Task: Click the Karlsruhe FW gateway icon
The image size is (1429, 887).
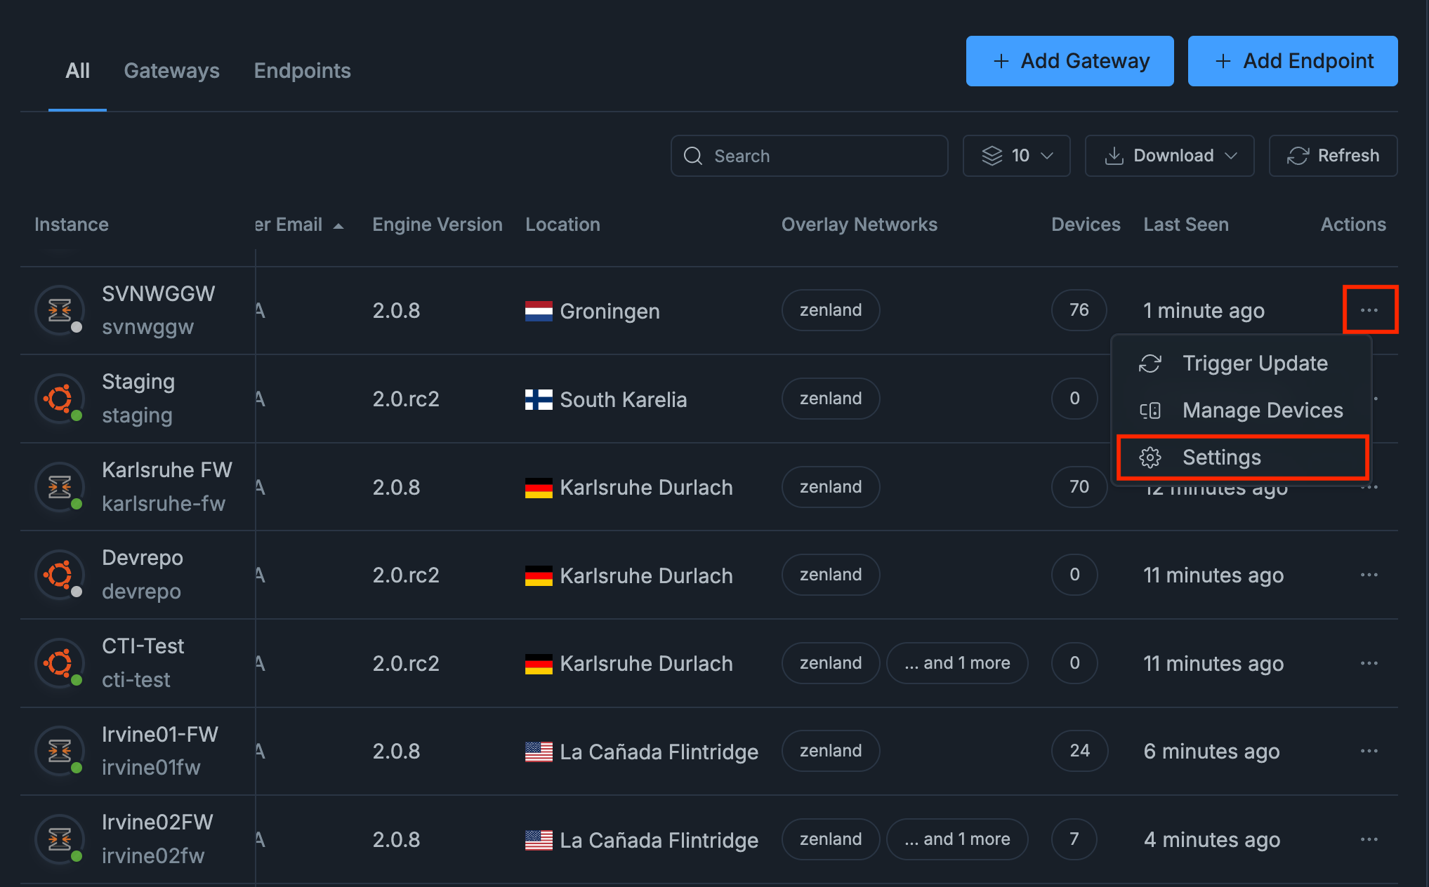Action: click(60, 487)
